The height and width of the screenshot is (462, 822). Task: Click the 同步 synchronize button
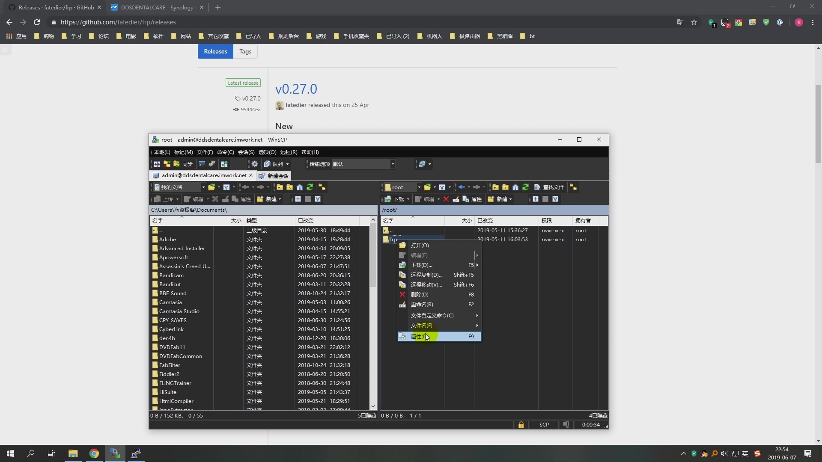(x=183, y=164)
